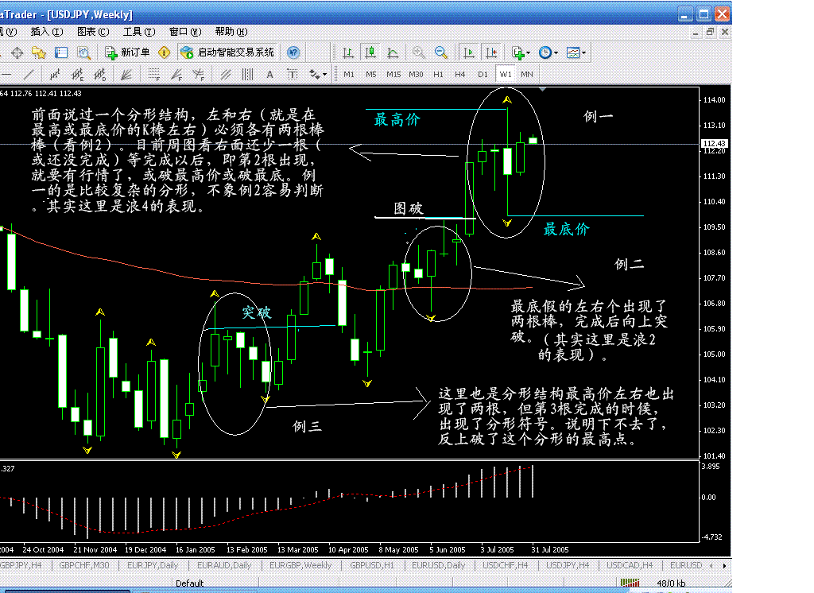814x593 pixels.
Task: Switch to M30 timeframe
Action: click(416, 74)
